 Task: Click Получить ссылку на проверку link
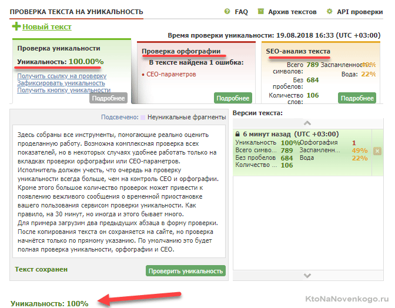tap(62, 76)
